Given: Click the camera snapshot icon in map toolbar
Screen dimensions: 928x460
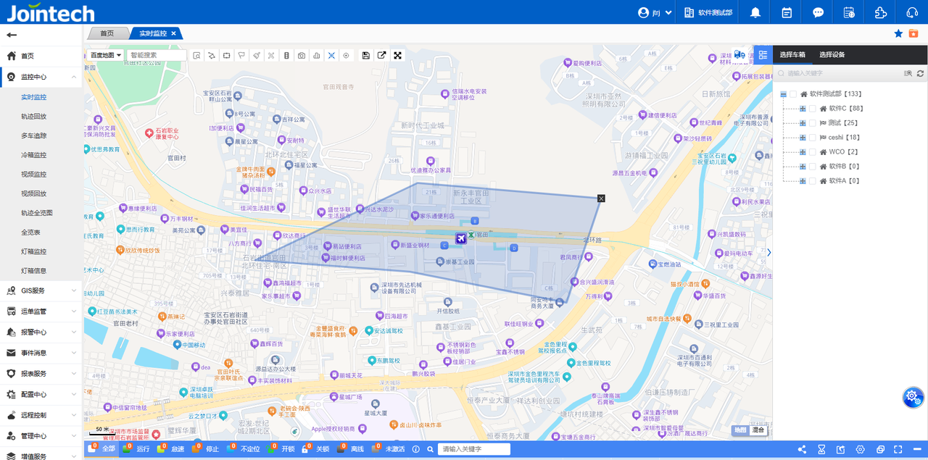Looking at the screenshot, I should (302, 56).
